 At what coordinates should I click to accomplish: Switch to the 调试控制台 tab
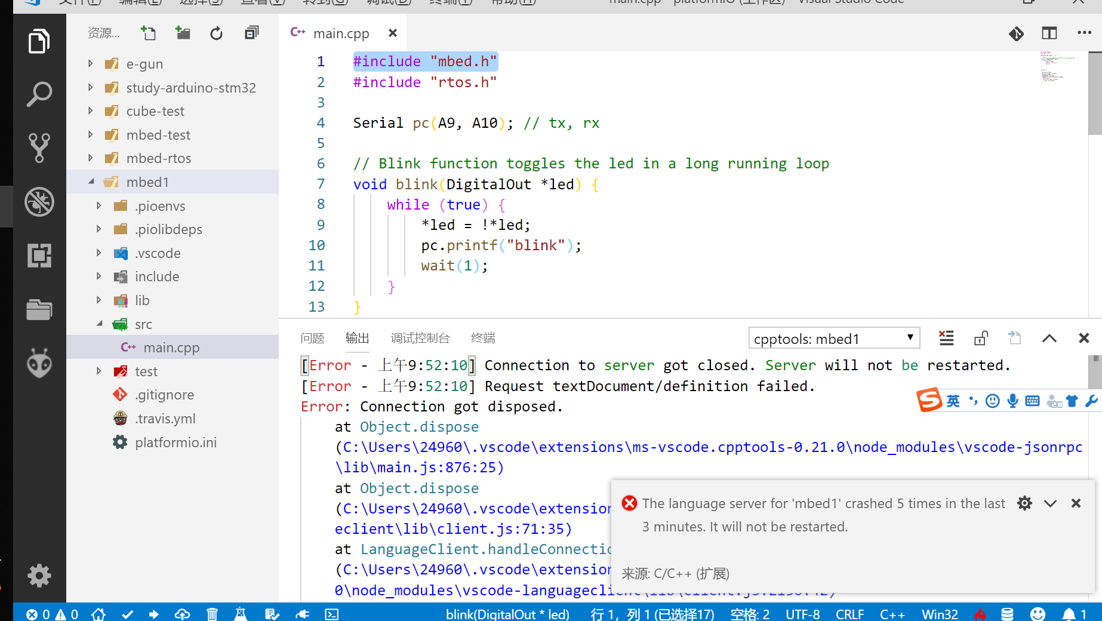click(420, 338)
